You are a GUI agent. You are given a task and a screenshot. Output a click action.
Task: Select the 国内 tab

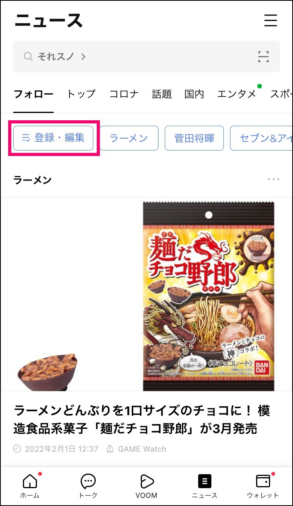click(x=194, y=94)
